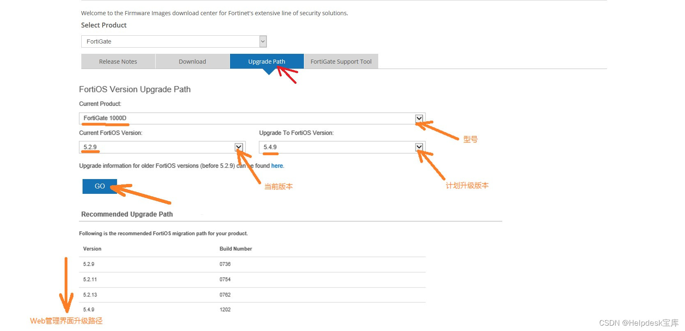Select version 5.2.13 in upgrade path table
Screen dimensions: 685x331
90,295
